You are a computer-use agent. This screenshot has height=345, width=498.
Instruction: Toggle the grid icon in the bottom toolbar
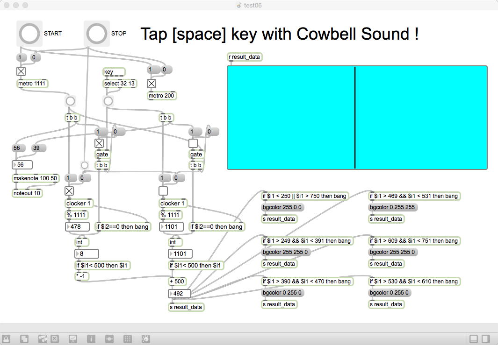click(128, 338)
